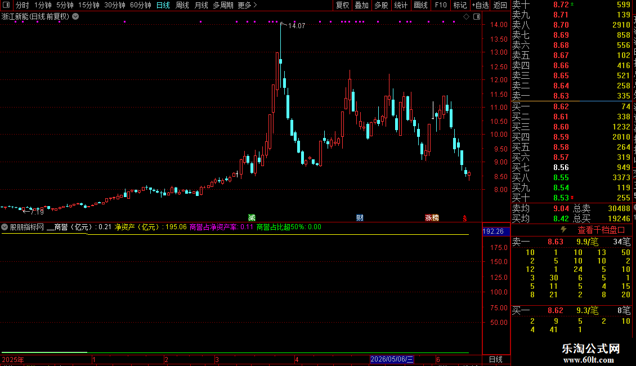Open the 多周期 multi-period view

[x=223, y=5]
